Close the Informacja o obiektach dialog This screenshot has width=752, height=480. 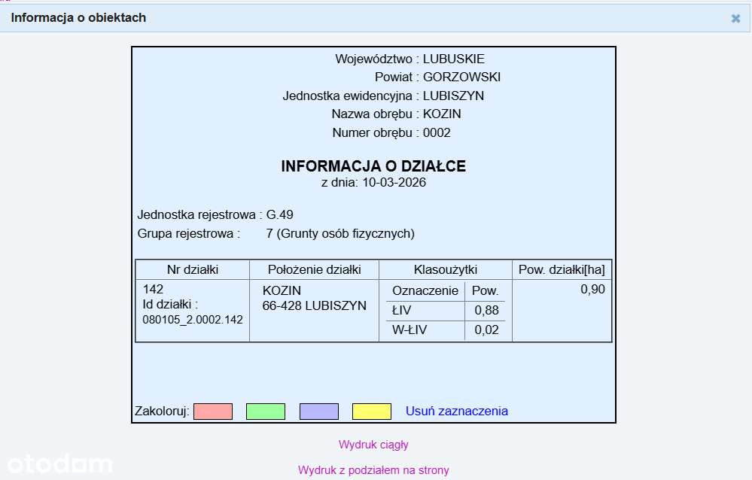tap(735, 18)
